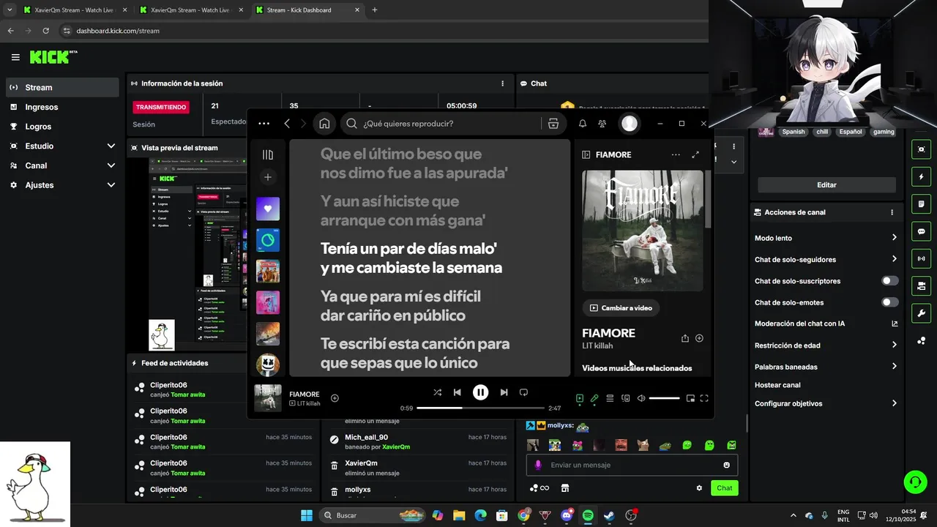Viewport: 937px width, 527px height.
Task: Open emoji picker in chat input
Action: 726,465
